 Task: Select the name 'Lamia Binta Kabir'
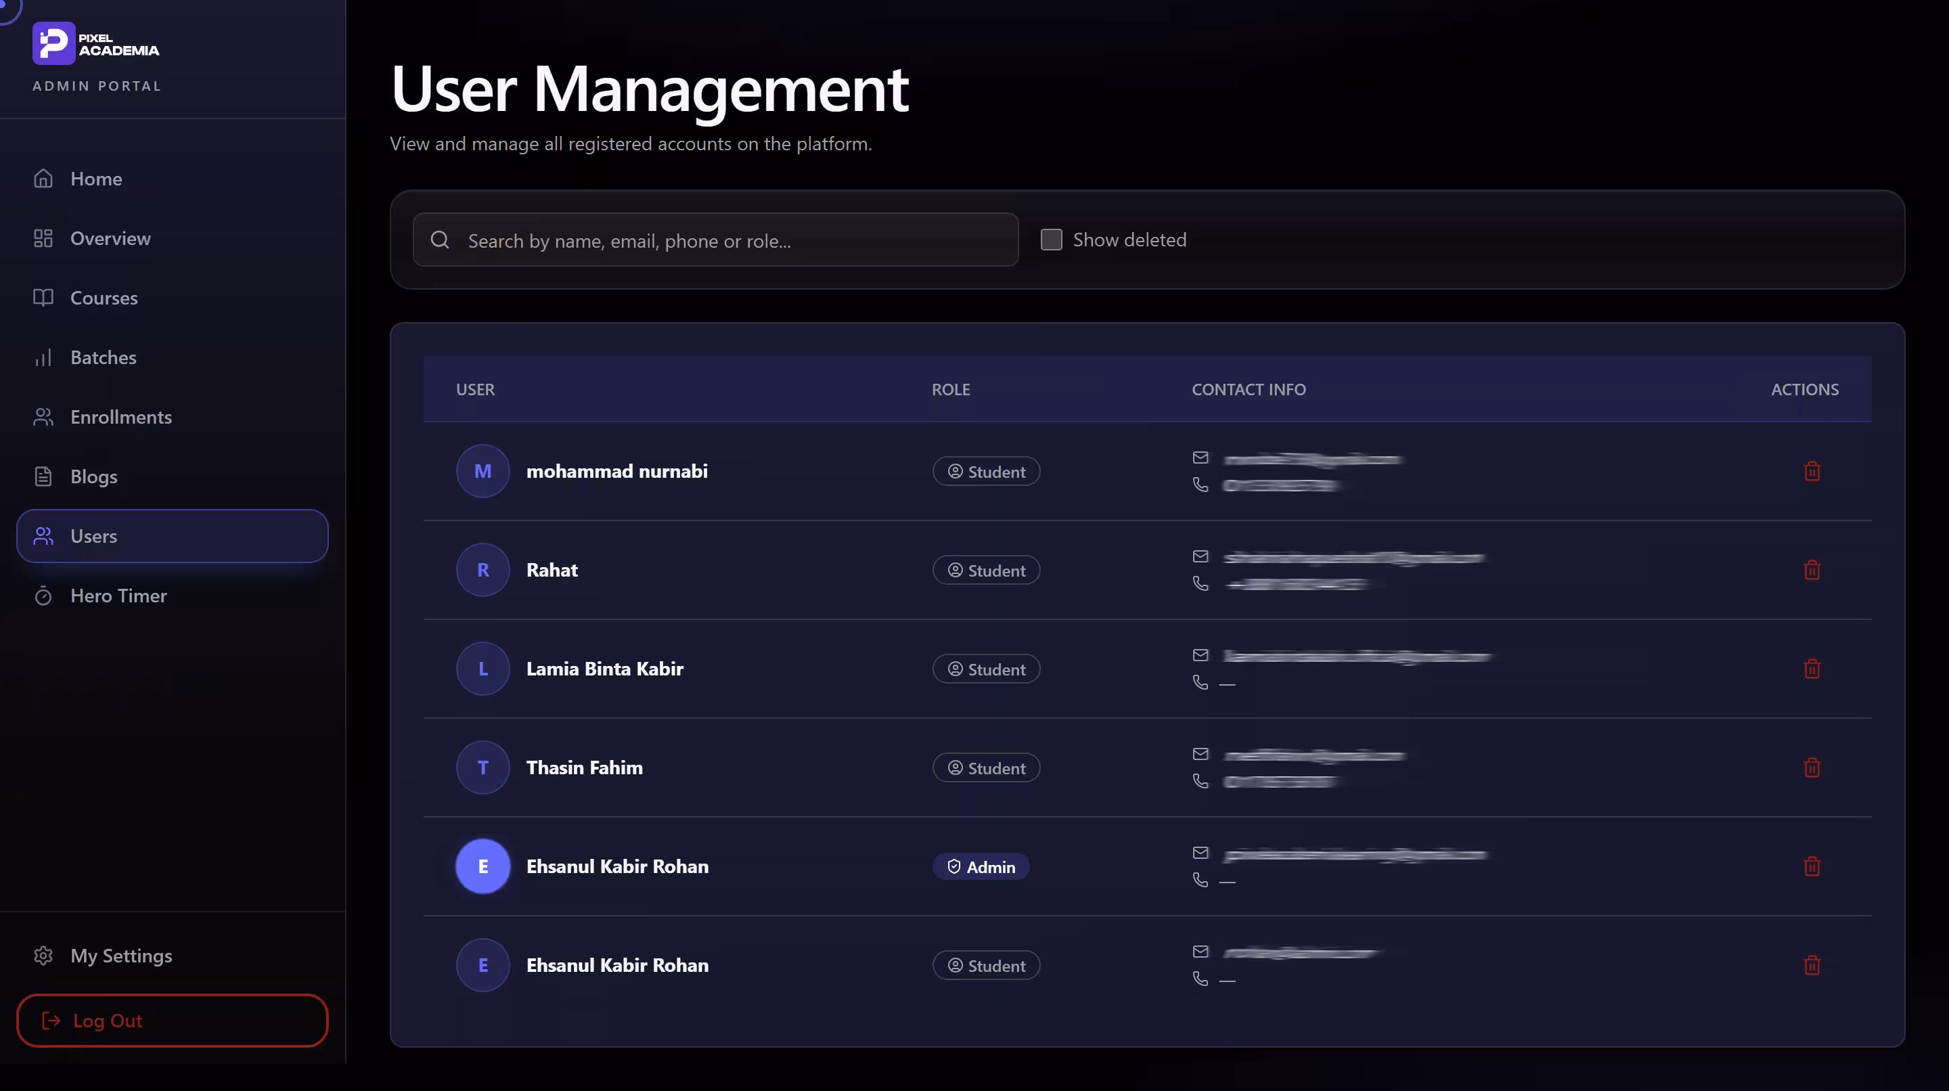pyautogui.click(x=604, y=669)
